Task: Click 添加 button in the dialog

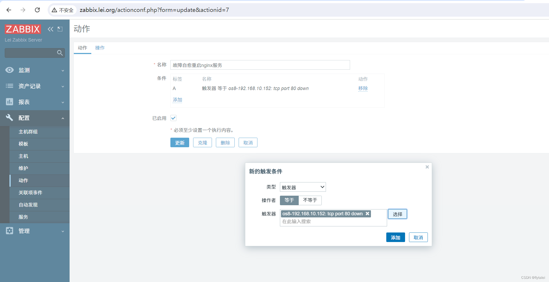Action: click(x=396, y=237)
